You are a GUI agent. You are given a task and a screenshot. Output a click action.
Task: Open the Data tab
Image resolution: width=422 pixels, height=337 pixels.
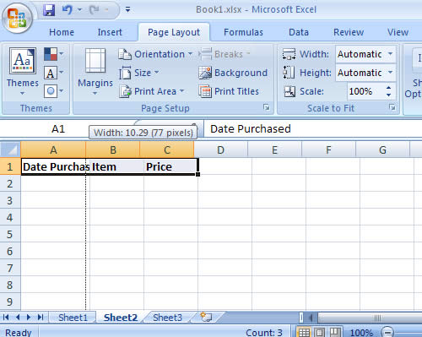click(299, 32)
